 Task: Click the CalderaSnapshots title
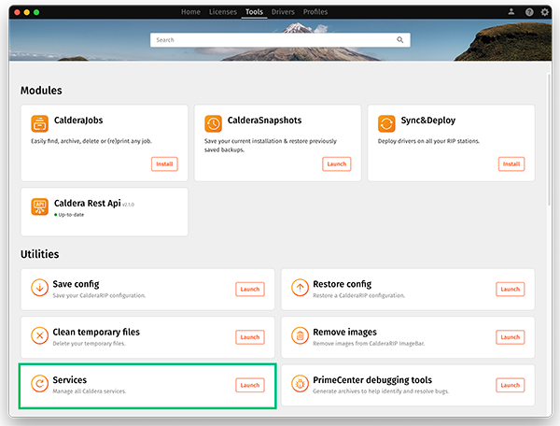[x=264, y=121]
